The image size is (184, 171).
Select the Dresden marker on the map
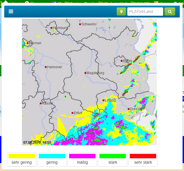(129, 109)
